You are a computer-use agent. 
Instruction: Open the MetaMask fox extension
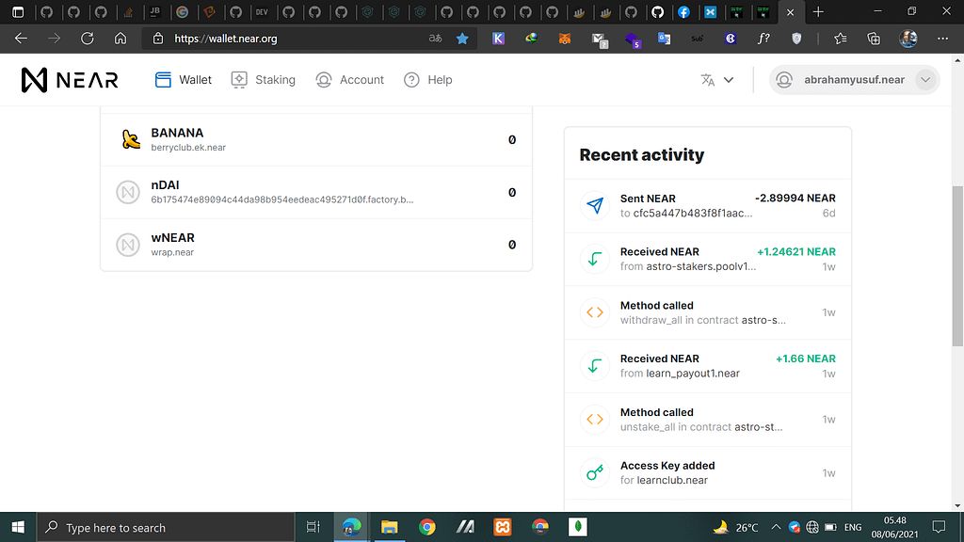point(565,38)
